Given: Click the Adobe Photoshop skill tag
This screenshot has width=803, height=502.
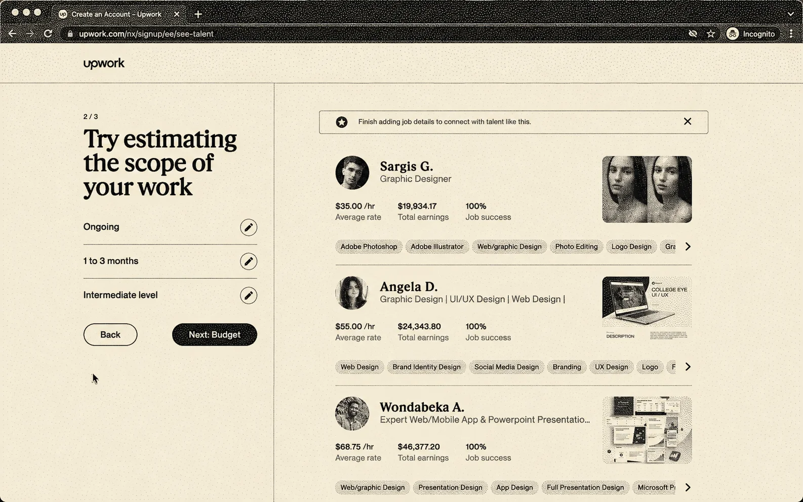Looking at the screenshot, I should 369,246.
